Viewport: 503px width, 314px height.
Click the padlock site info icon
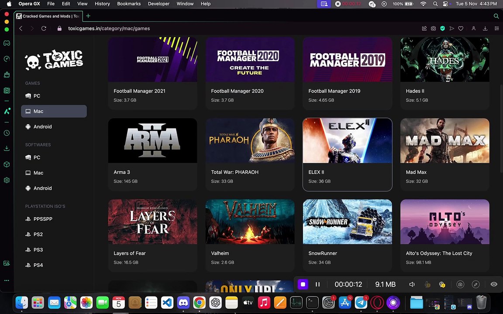point(59,28)
